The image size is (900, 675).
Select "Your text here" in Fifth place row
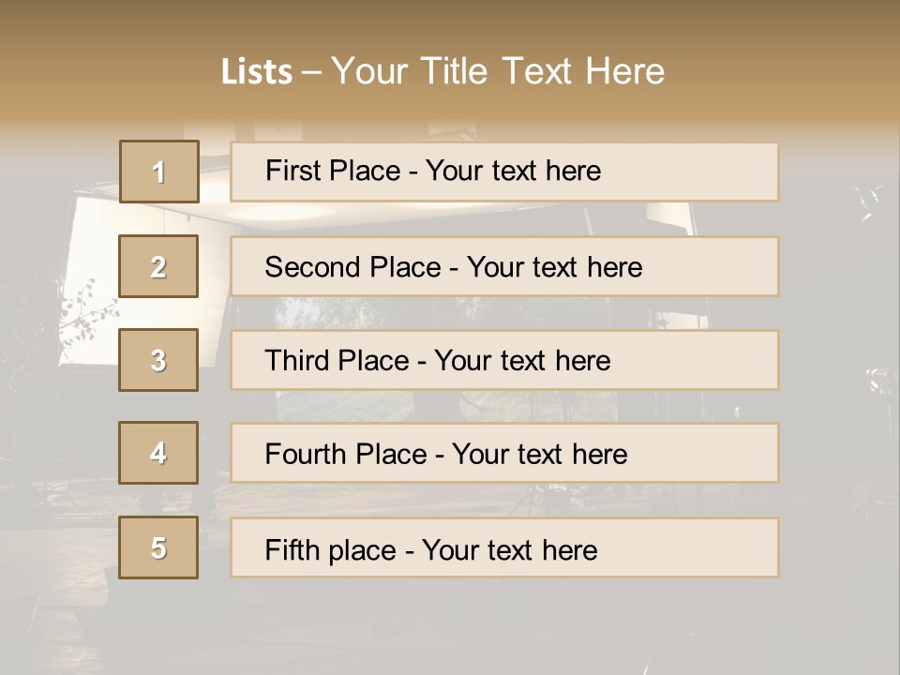509,549
